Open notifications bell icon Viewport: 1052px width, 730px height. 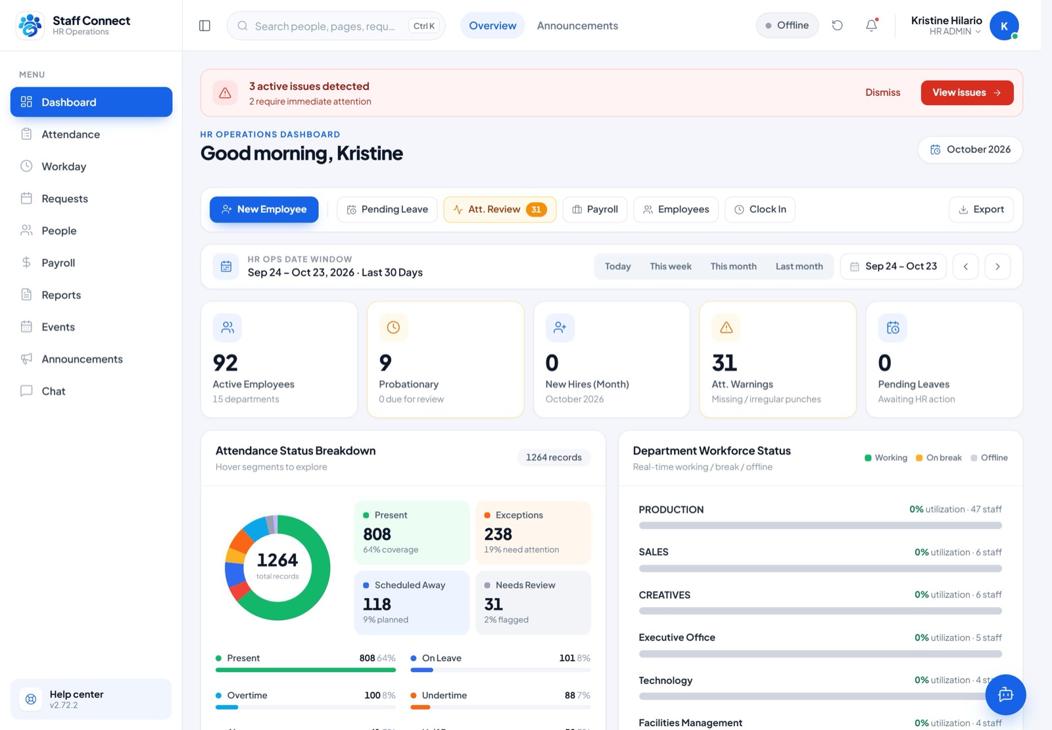pyautogui.click(x=871, y=26)
